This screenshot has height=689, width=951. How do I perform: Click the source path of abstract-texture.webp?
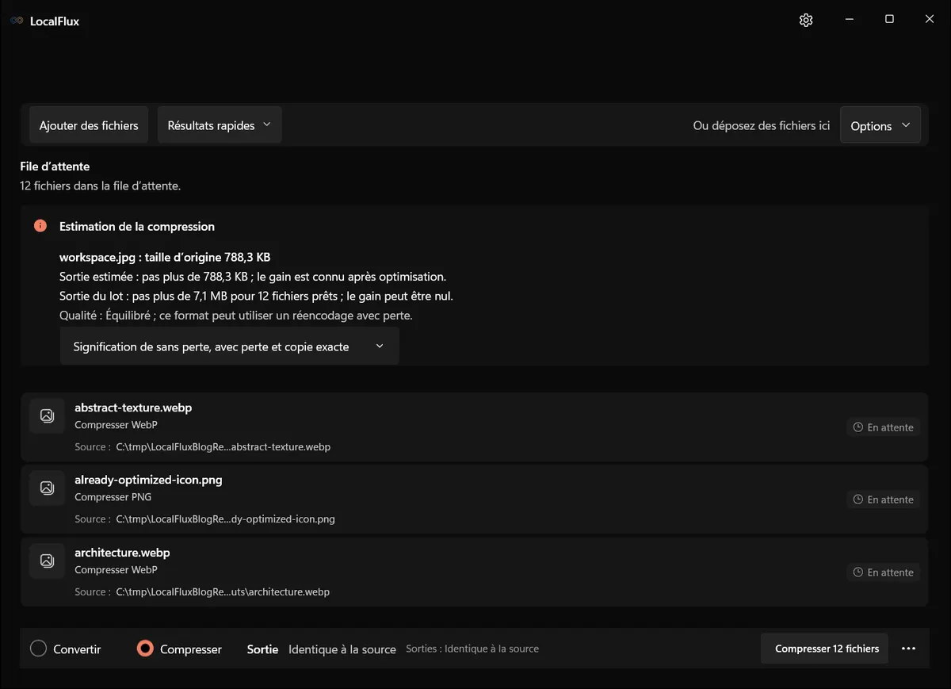pyautogui.click(x=223, y=447)
